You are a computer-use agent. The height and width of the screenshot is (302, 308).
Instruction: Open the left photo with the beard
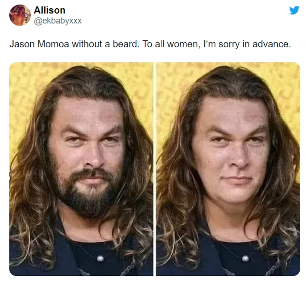pyautogui.click(x=81, y=169)
